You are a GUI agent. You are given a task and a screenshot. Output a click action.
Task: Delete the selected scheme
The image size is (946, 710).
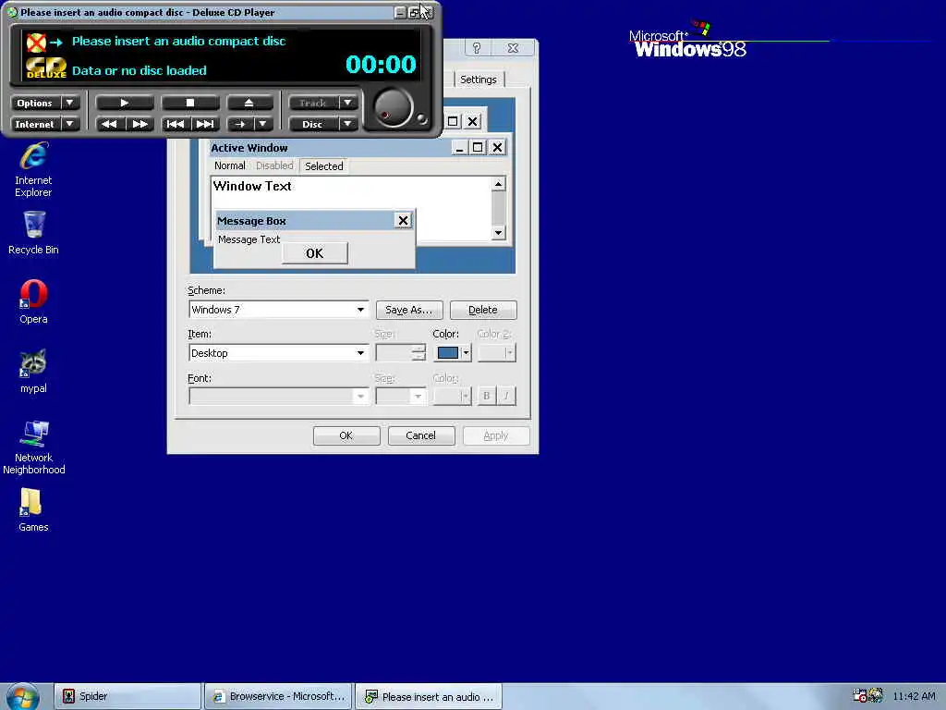483,311
